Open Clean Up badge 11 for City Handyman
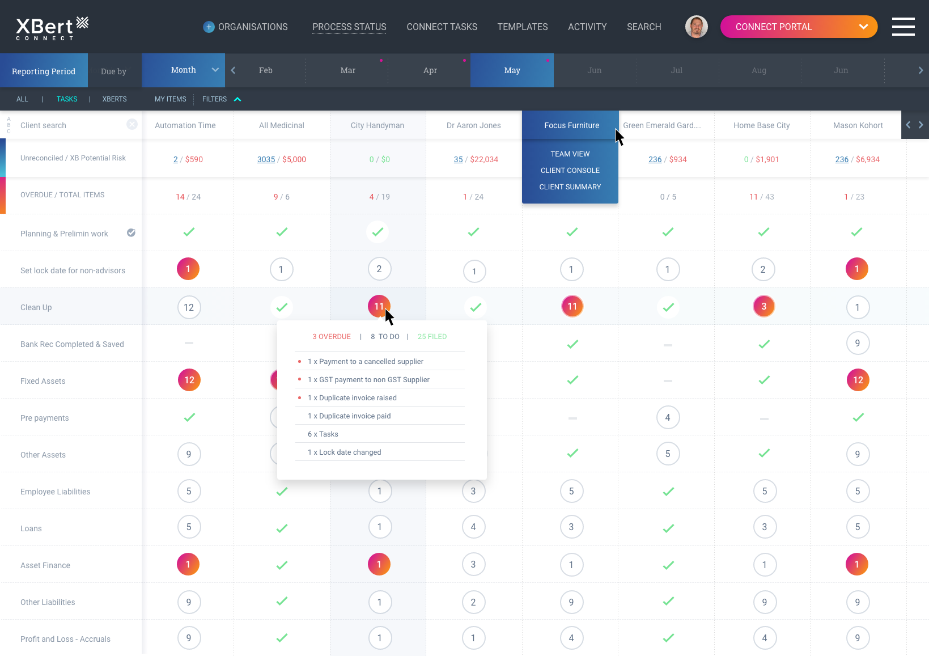 379,306
